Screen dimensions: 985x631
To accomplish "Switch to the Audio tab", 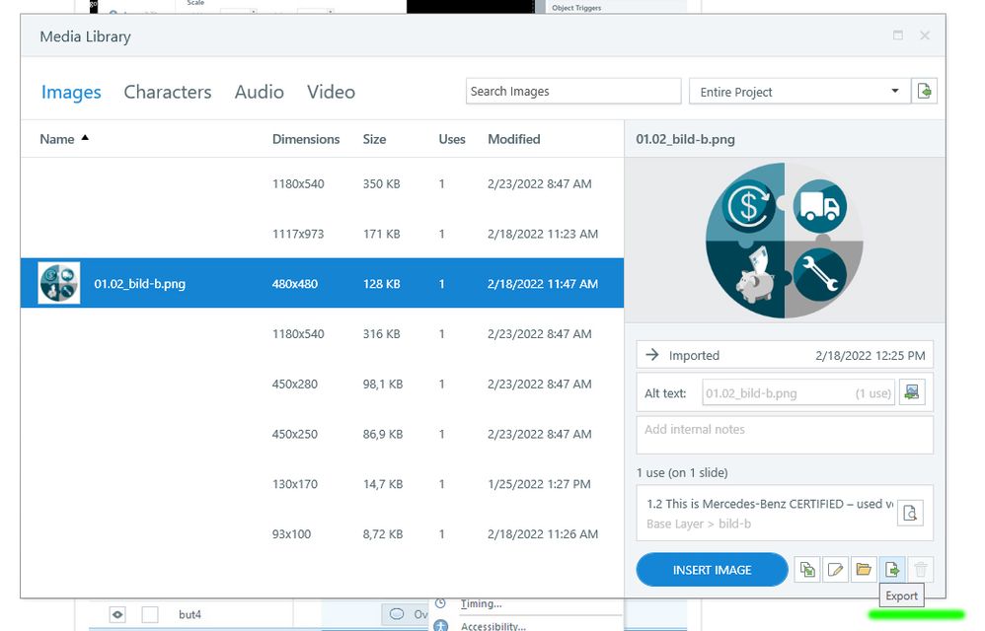I will coord(259,92).
